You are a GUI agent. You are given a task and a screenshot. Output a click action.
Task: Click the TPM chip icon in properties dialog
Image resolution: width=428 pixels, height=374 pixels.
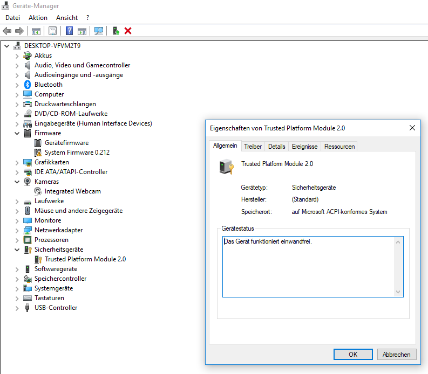pos(227,167)
